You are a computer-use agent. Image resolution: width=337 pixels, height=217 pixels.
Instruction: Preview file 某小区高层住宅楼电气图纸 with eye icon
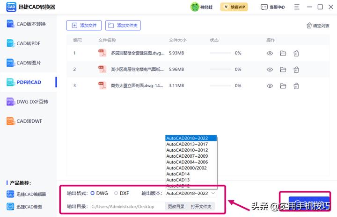click(270, 70)
